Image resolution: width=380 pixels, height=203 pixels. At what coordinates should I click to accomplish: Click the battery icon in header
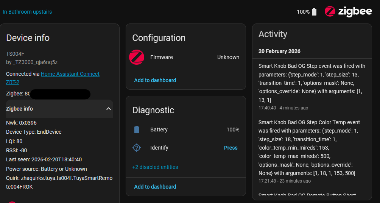314,12
